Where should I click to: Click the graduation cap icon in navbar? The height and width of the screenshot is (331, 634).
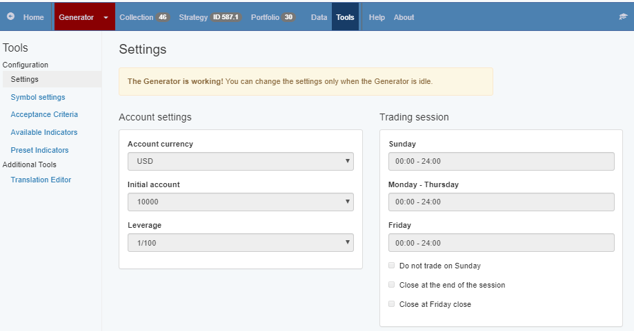click(x=623, y=17)
